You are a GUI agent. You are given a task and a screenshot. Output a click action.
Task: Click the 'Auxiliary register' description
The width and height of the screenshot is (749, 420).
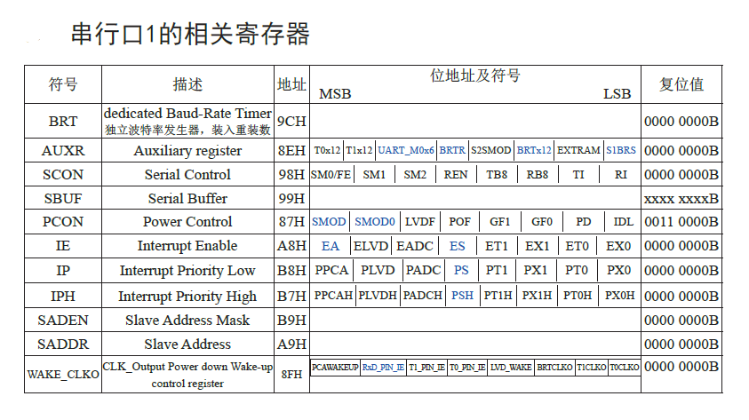click(187, 151)
